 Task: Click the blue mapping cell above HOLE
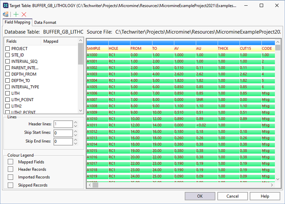[119, 43]
